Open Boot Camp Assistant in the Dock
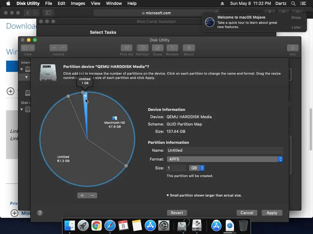Image resolution: width=313 pixels, height=234 pixels. click(x=197, y=225)
